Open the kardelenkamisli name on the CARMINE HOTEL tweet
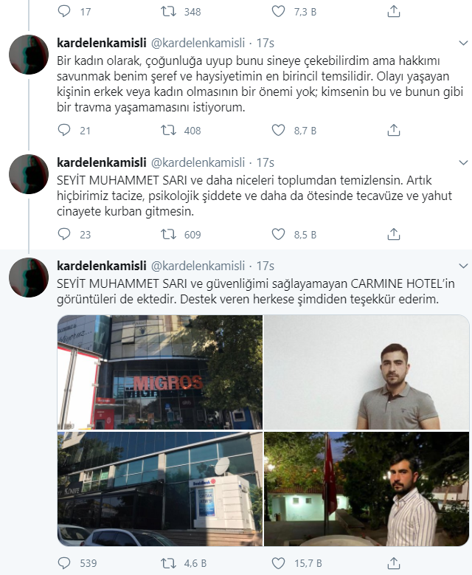Screen dimensions: 472x575 pyautogui.click(x=102, y=266)
